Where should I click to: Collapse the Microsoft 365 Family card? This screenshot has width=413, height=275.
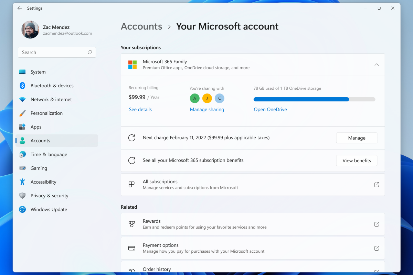[377, 64]
